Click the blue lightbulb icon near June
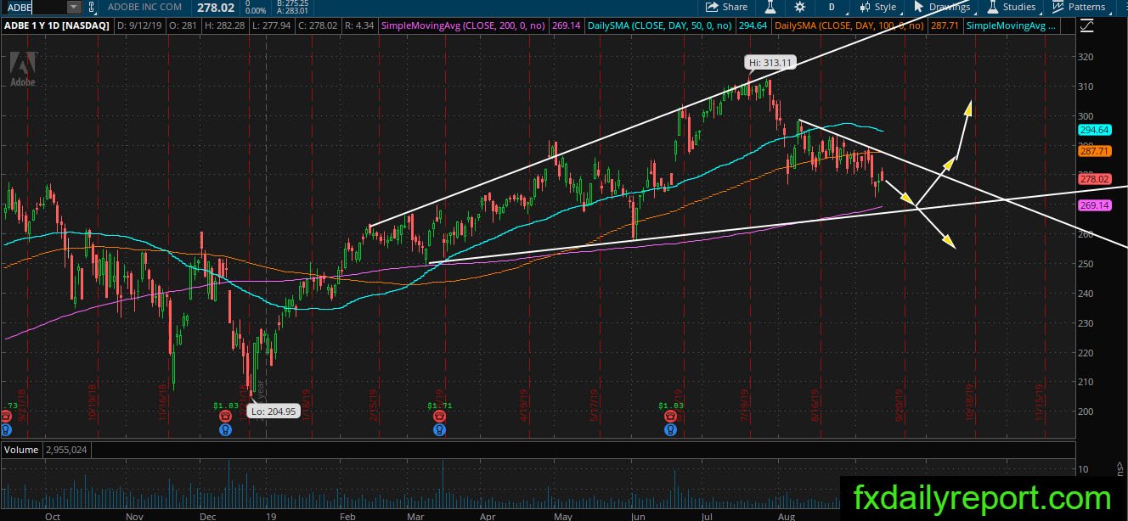 pos(670,429)
